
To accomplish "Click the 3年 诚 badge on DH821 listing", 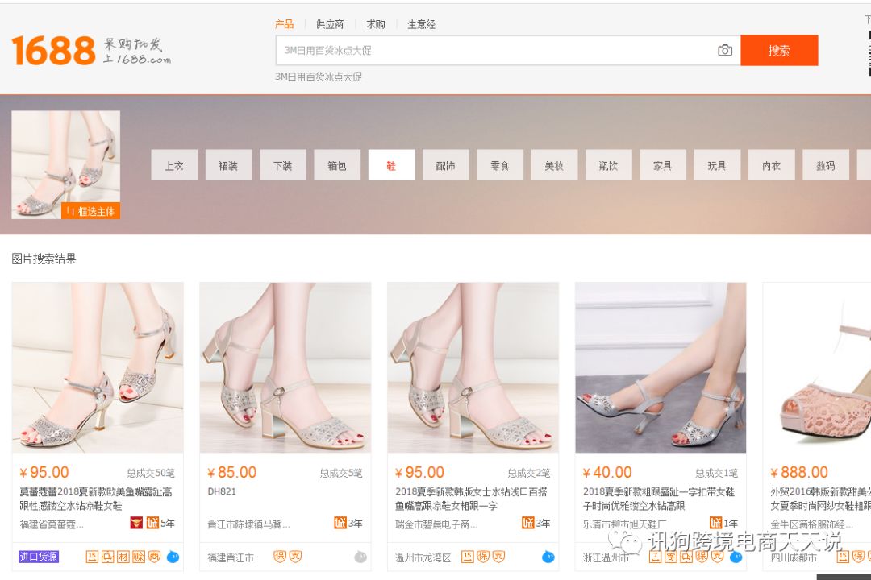I will 342,524.
